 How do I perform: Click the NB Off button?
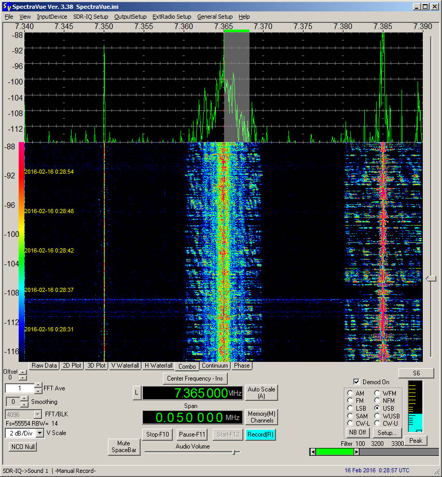pyautogui.click(x=357, y=432)
